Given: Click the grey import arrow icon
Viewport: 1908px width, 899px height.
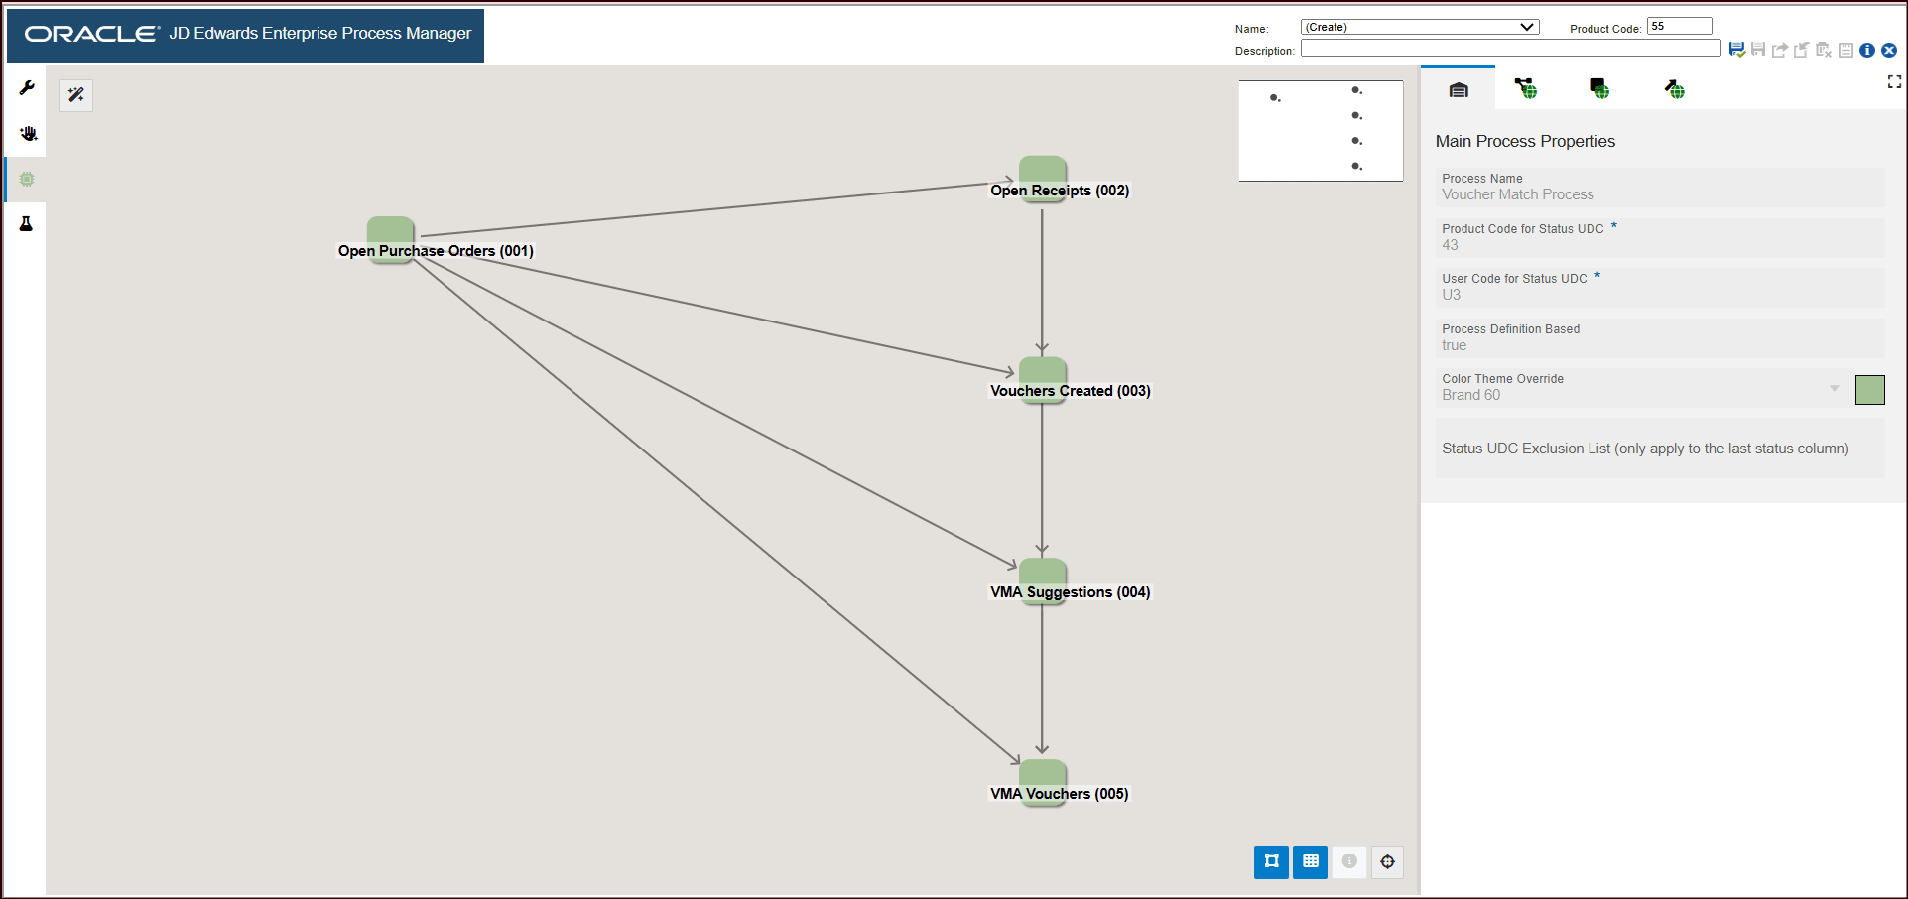Looking at the screenshot, I should tap(1802, 50).
